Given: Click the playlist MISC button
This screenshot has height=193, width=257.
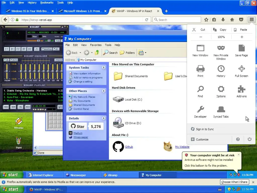Looking at the screenshot, I should coord(28,107).
